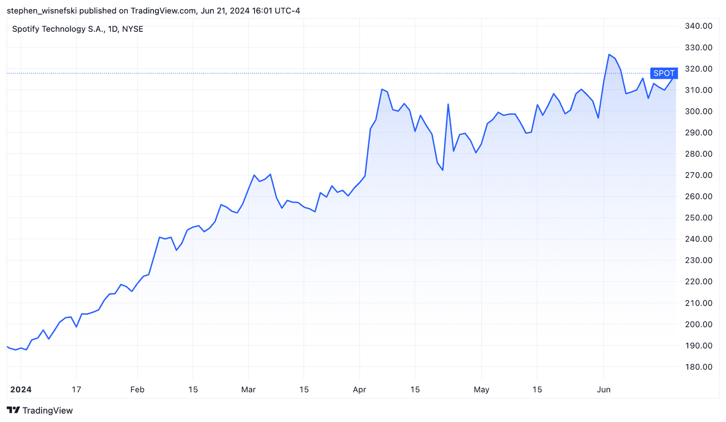The image size is (726, 422).
Task: Click the Feb date axis label
Action: coord(137,390)
